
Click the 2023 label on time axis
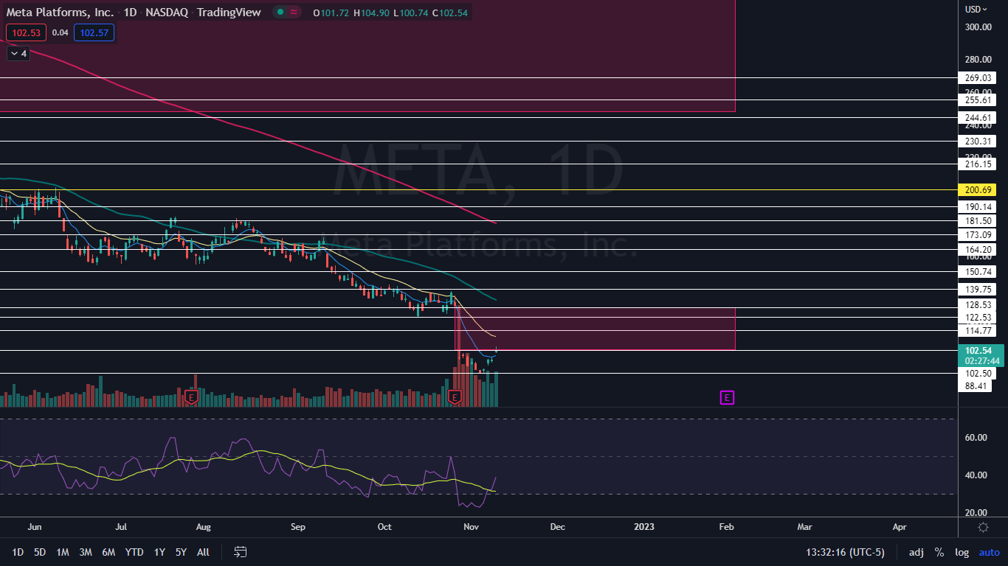(644, 528)
